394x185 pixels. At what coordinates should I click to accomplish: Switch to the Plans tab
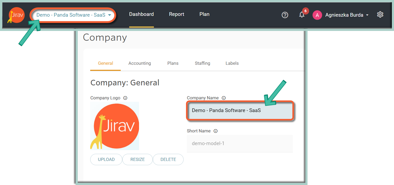[173, 63]
